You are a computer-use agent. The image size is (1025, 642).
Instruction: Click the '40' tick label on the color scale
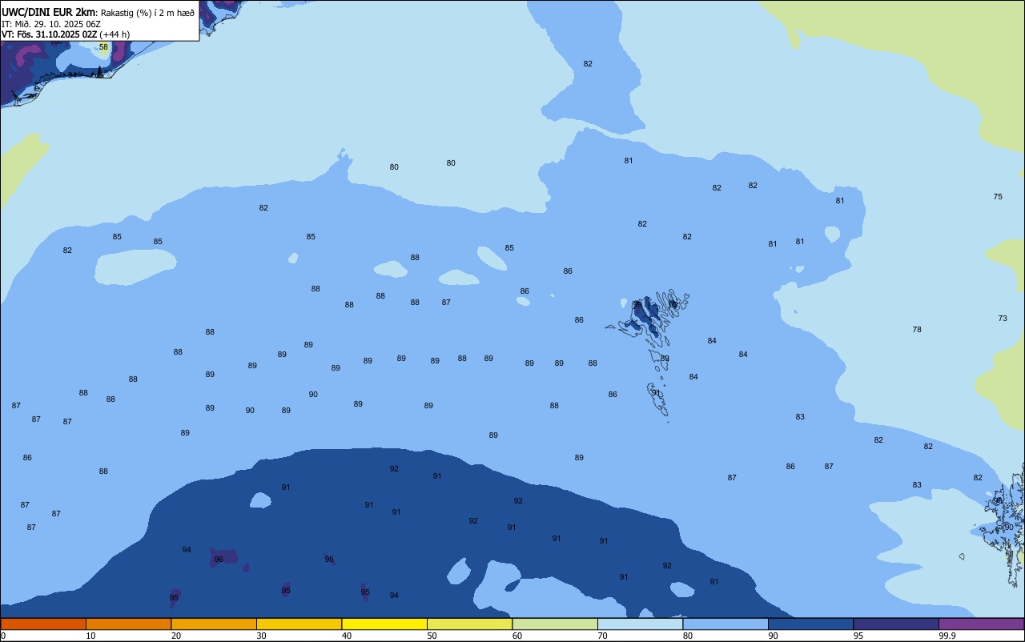pos(347,636)
